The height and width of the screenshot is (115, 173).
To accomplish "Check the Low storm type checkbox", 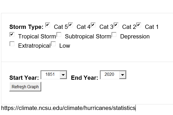I will [53, 44].
